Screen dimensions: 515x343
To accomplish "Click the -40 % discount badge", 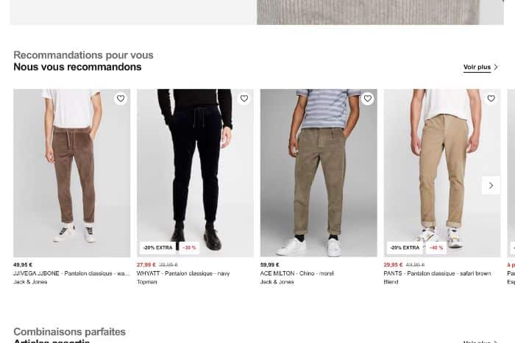I will (x=436, y=248).
